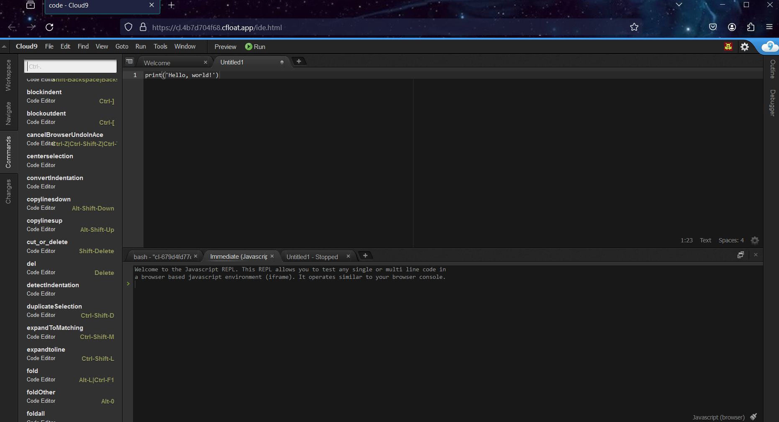Viewport: 779px width, 422px height.
Task: Open the Navigate side panel
Action: (x=8, y=113)
